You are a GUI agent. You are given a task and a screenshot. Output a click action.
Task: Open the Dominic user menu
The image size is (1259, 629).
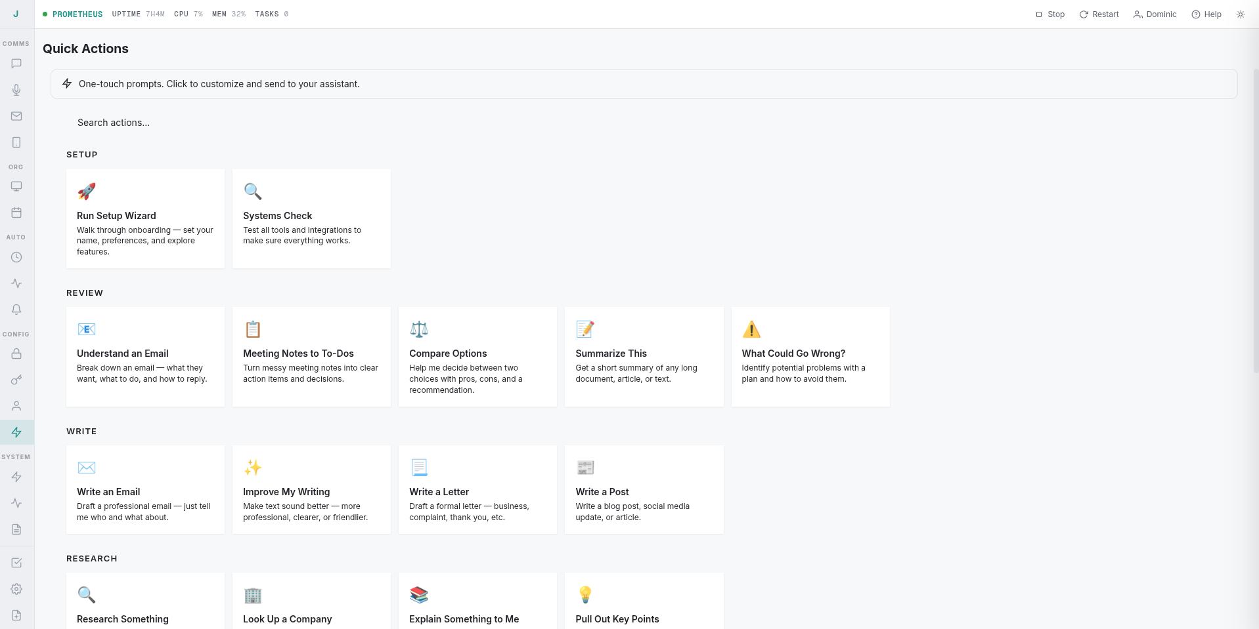[1155, 14]
